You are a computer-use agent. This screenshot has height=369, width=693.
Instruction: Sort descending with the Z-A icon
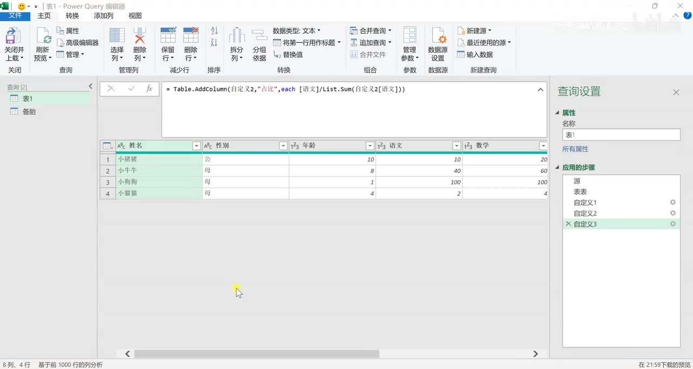pos(214,42)
